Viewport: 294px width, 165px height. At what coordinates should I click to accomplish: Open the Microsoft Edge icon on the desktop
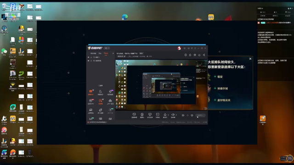(124, 17)
